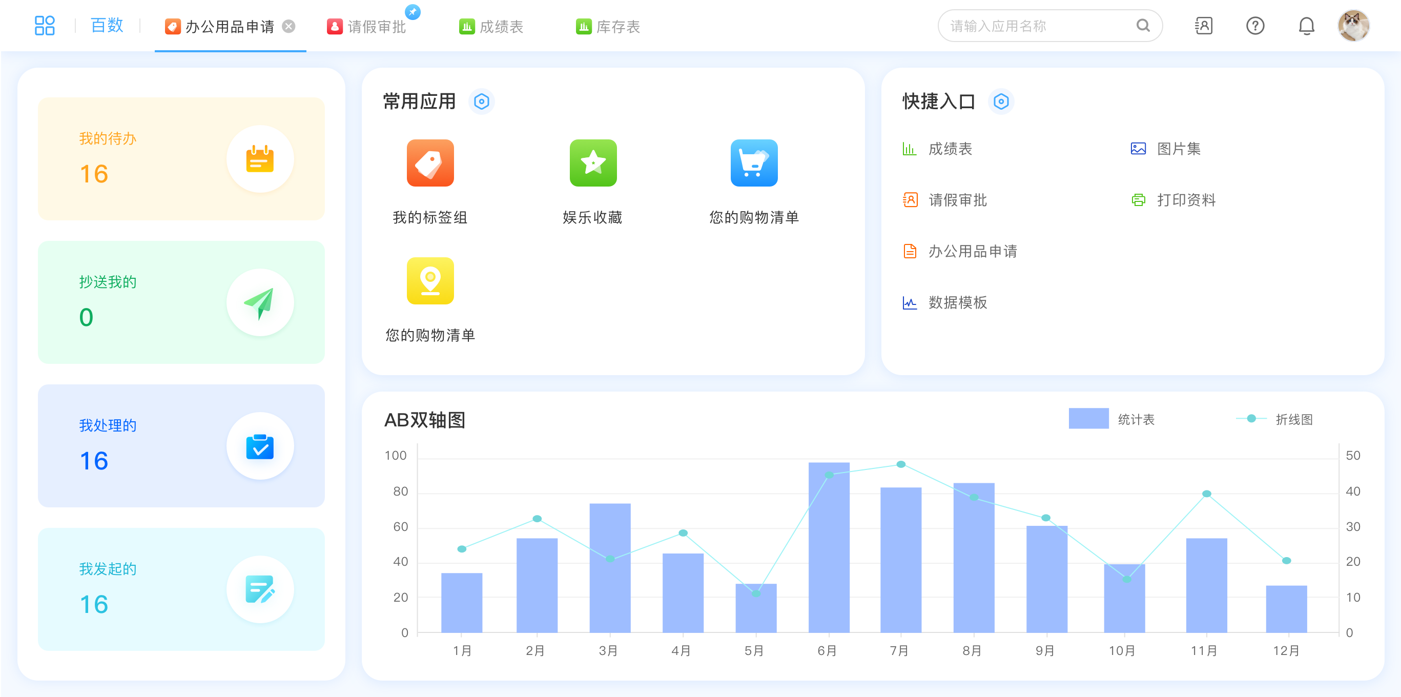Open the user avatar profile menu
The image size is (1401, 697).
pyautogui.click(x=1353, y=26)
